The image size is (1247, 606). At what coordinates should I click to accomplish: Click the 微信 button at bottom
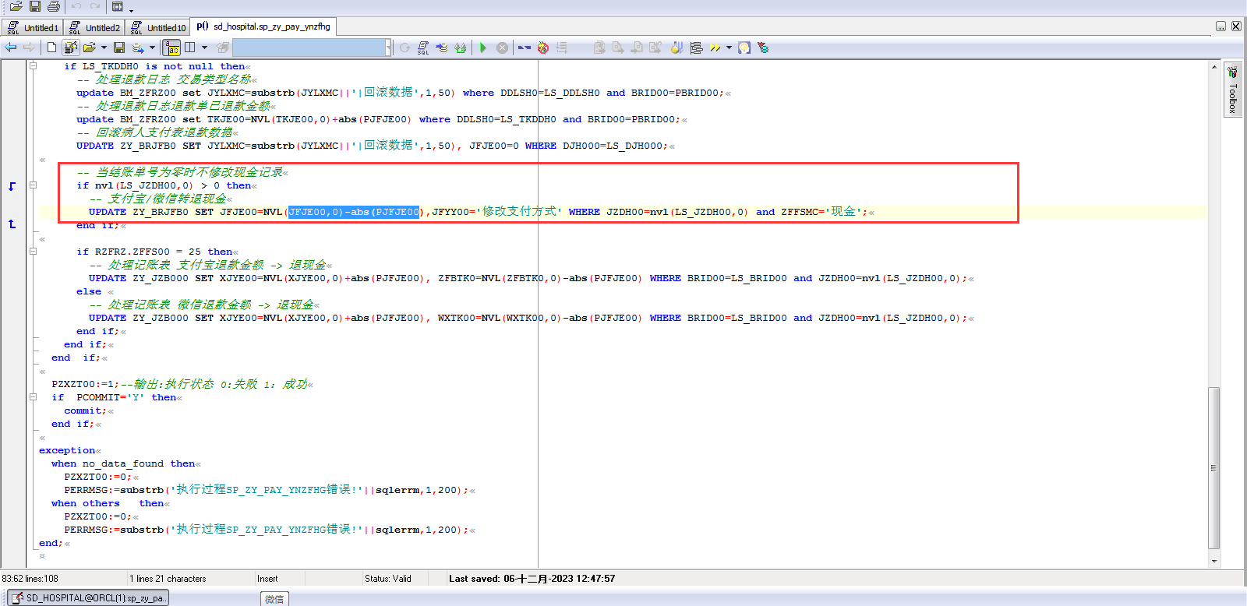(x=274, y=599)
